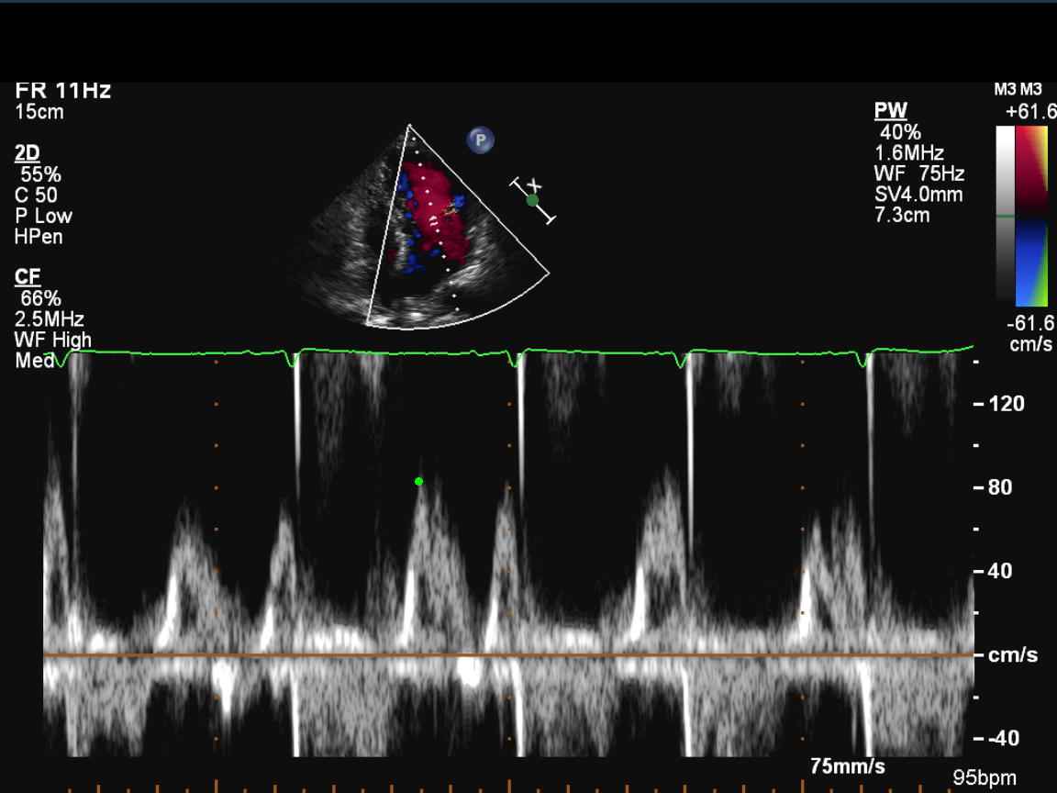This screenshot has height=793, width=1057.
Task: Select the 2D mode label
Action: [28, 153]
